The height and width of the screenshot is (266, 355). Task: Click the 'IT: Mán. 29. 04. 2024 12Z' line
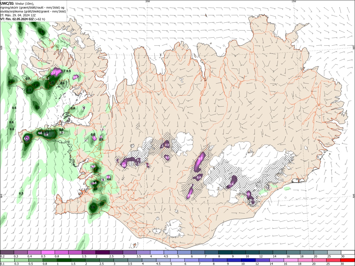coord(19,15)
